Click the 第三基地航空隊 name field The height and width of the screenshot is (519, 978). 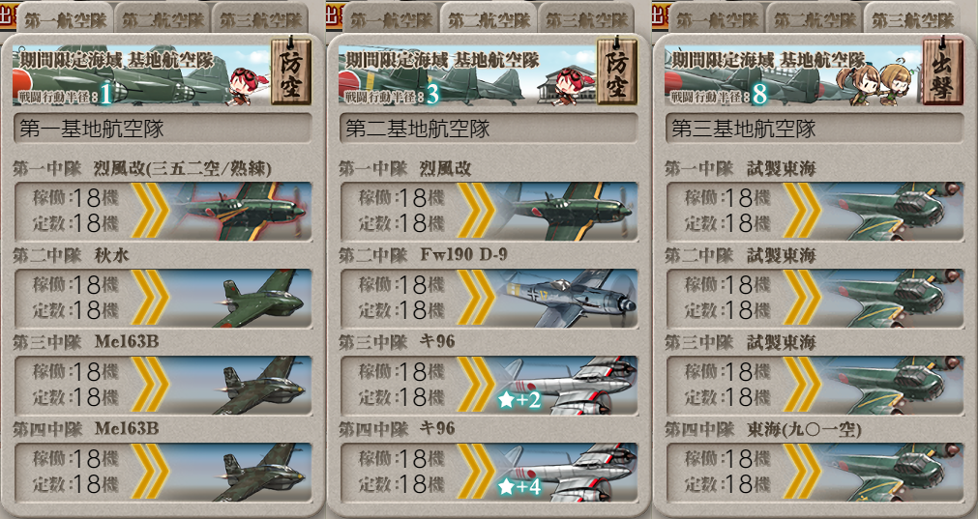(814, 129)
